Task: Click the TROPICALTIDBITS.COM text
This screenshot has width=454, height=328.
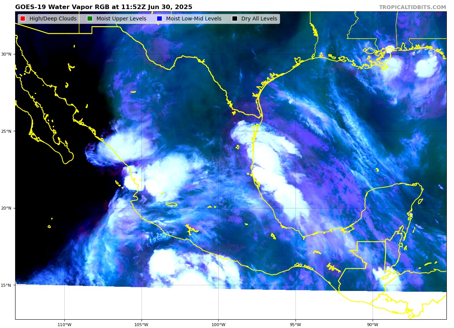Action: 412,7
